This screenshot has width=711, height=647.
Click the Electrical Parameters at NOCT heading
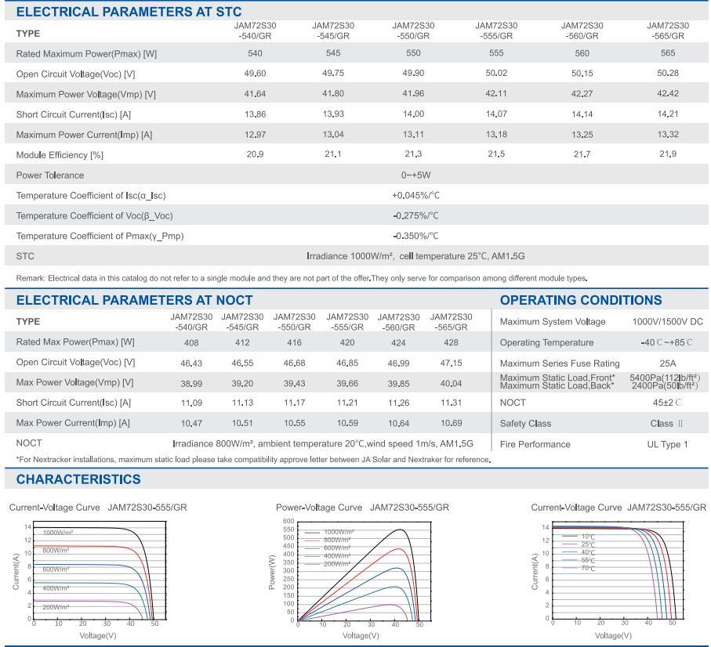pyautogui.click(x=135, y=300)
